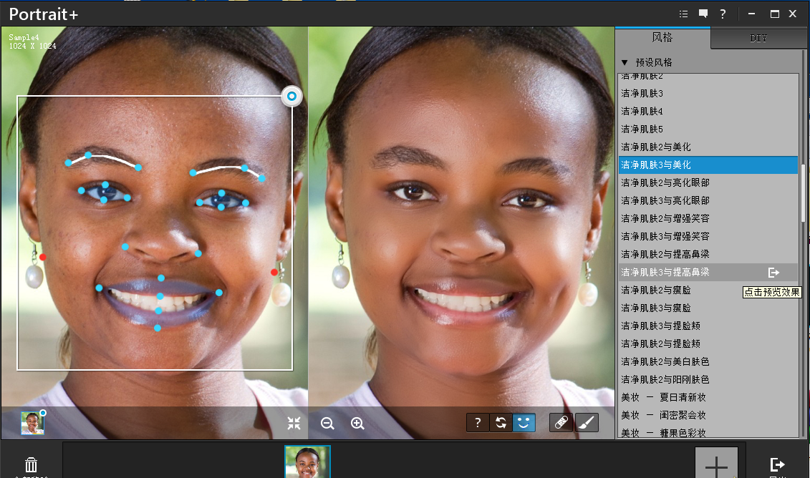Select the brush tool icon
The height and width of the screenshot is (478, 810).
tap(587, 423)
